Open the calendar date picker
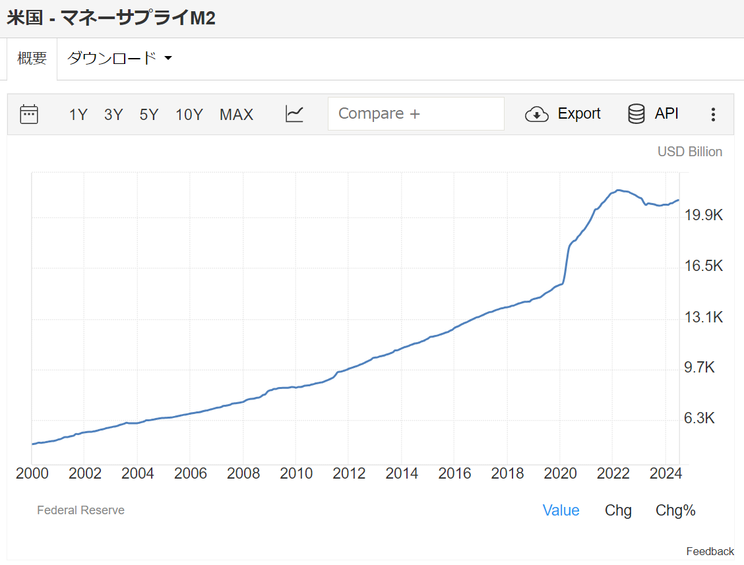The image size is (744, 565). (29, 114)
